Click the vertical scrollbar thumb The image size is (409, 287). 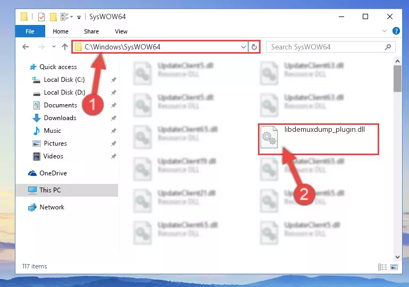(x=397, y=79)
